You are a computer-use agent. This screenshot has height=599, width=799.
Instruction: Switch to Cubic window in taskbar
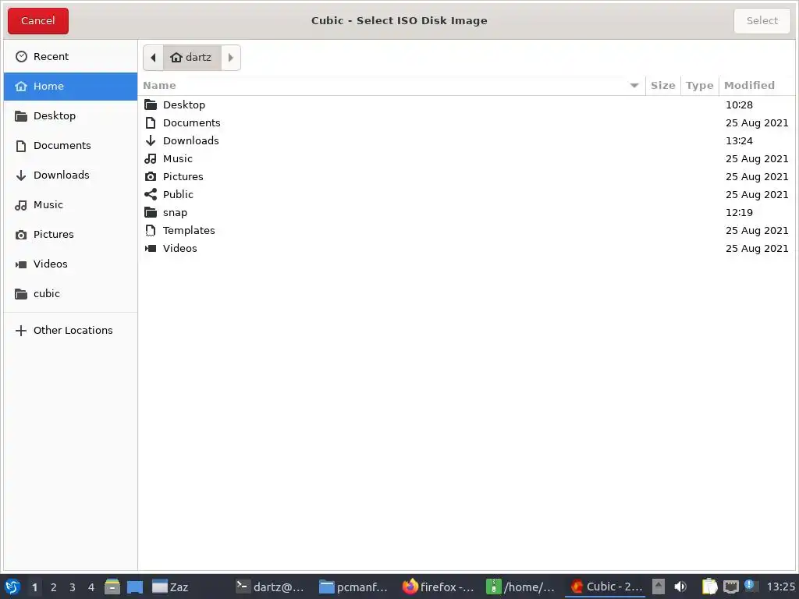pyautogui.click(x=605, y=587)
